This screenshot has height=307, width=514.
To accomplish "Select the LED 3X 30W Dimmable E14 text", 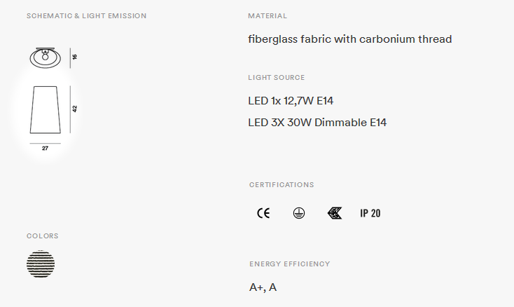I will point(317,123).
